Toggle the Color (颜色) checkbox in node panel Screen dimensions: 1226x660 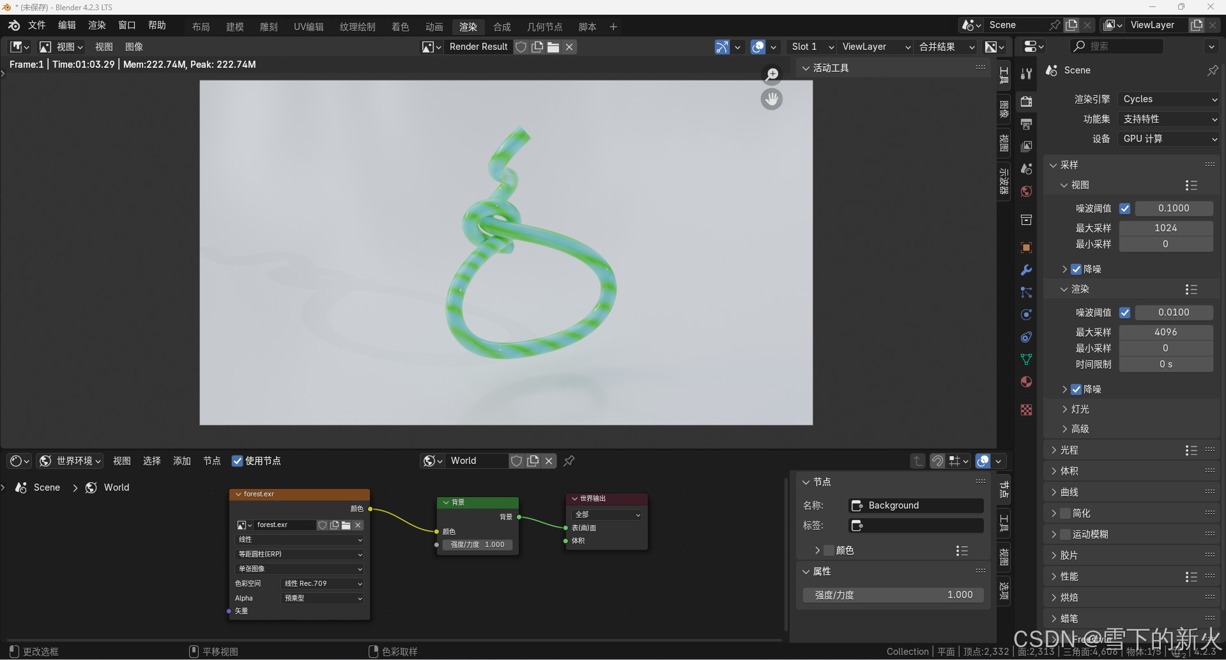tap(829, 550)
